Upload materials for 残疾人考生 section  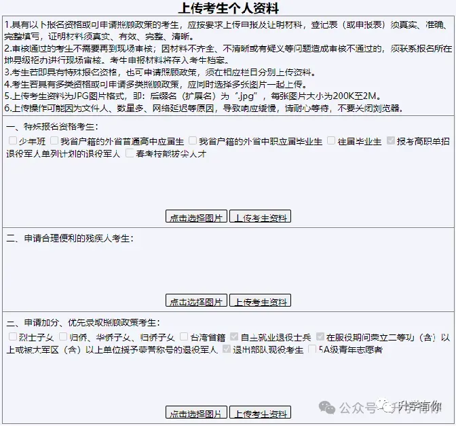pos(261,301)
